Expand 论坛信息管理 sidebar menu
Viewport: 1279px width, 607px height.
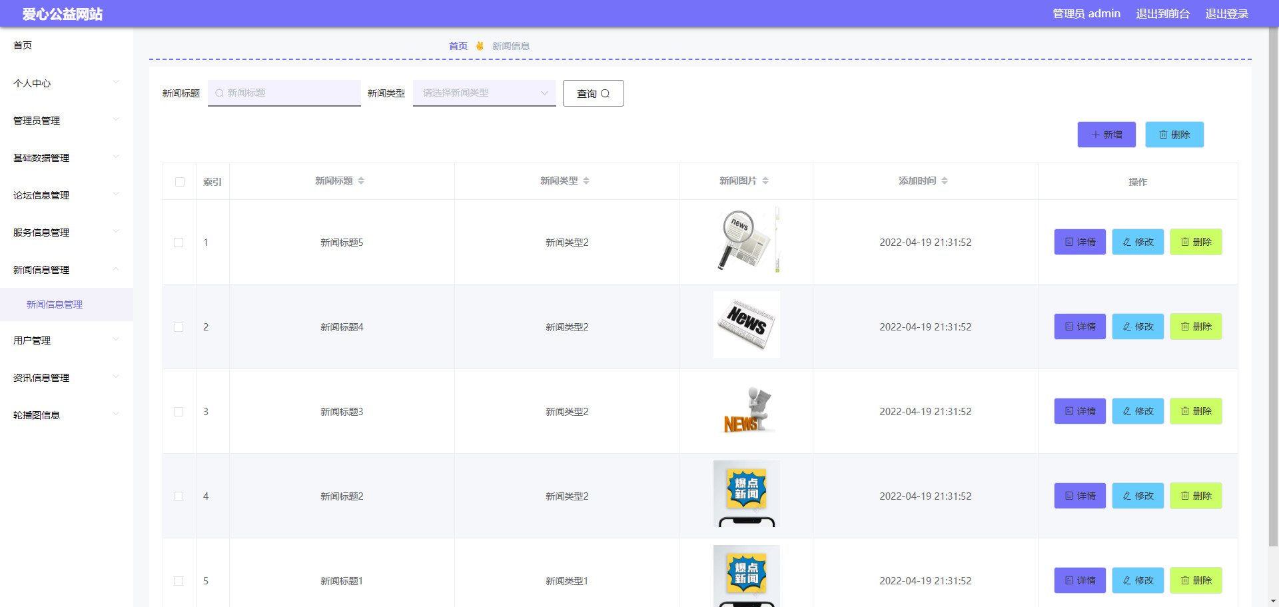(67, 195)
